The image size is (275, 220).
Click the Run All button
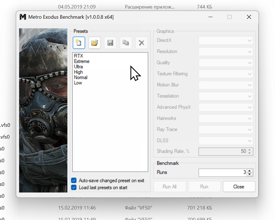tap(169, 187)
